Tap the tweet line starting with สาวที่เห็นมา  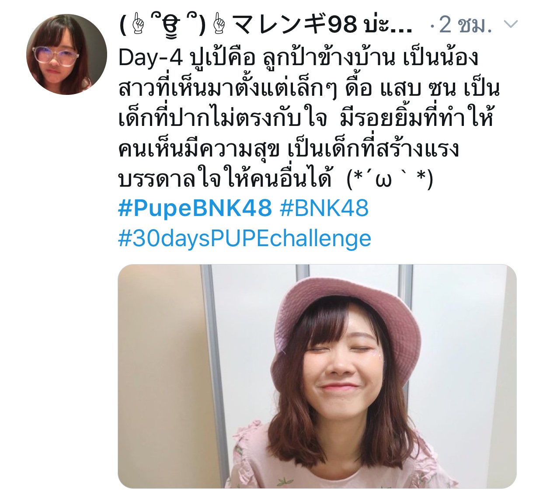pos(309,88)
